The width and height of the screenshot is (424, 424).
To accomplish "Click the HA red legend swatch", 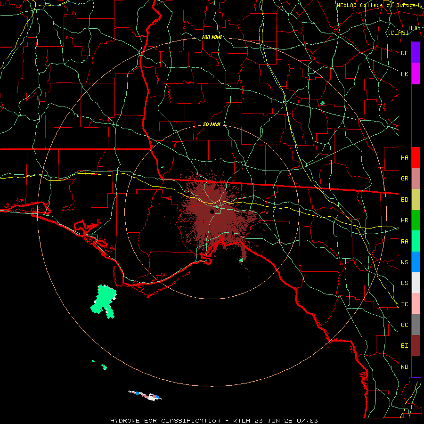I will point(416,157).
